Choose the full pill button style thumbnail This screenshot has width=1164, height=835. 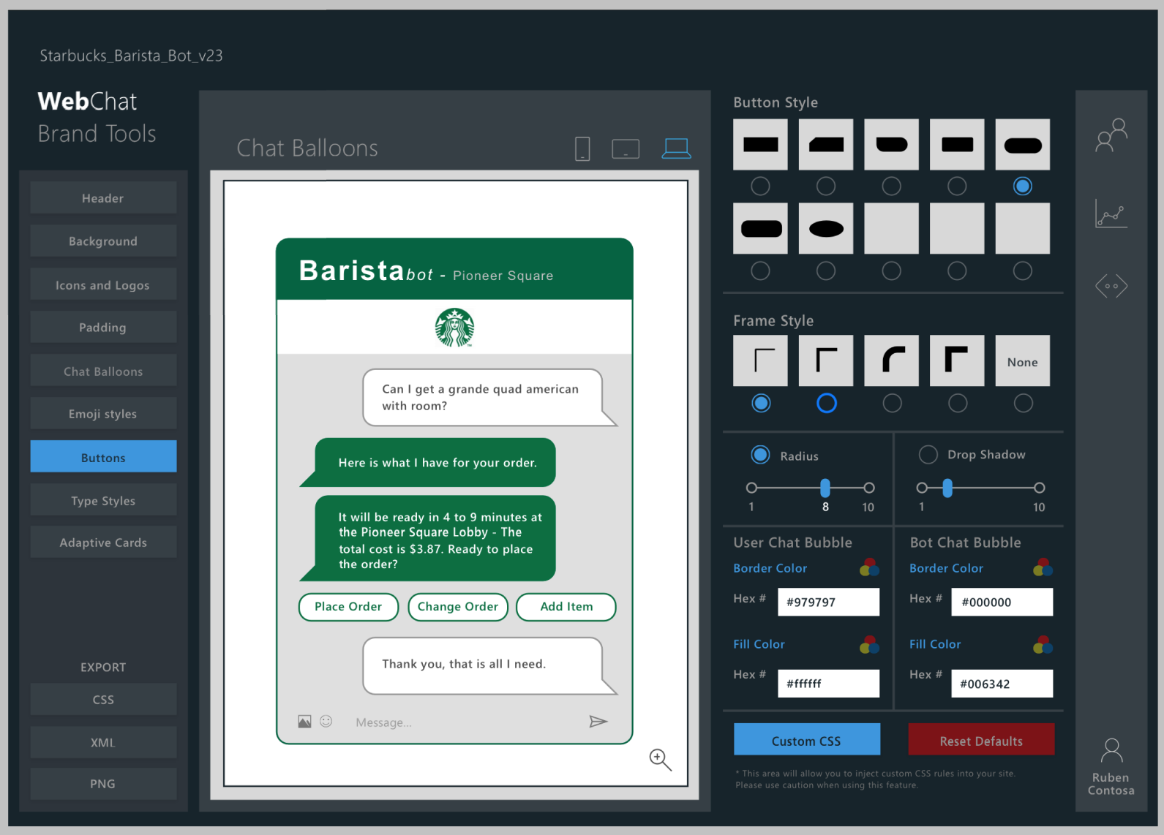[1023, 145]
